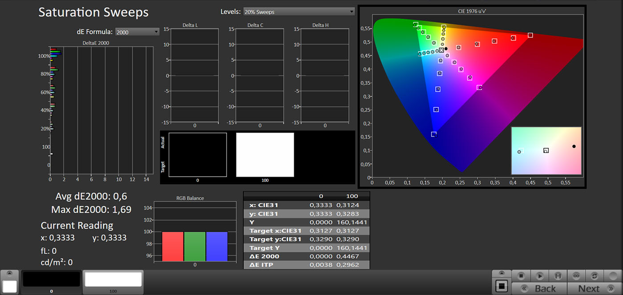Click the white target swatch labeled 100
The image size is (623, 295).
265,155
